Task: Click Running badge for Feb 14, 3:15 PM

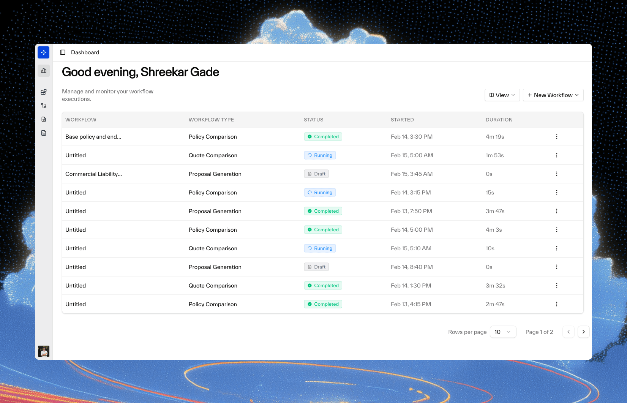Action: [x=320, y=193]
